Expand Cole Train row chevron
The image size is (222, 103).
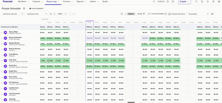pyautogui.click(x=2, y=60)
